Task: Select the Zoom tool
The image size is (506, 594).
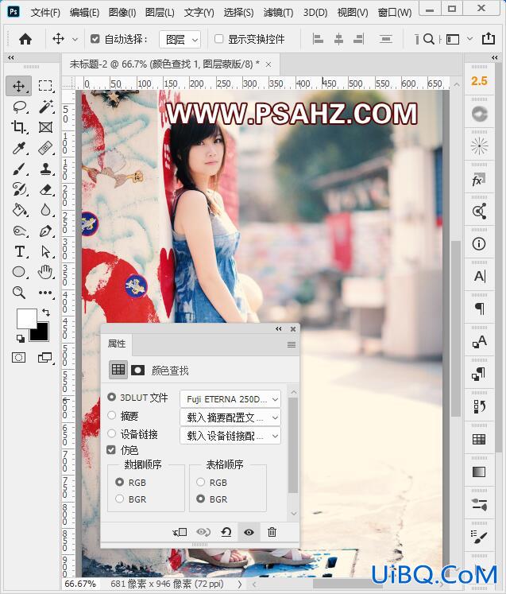Action: pyautogui.click(x=18, y=293)
